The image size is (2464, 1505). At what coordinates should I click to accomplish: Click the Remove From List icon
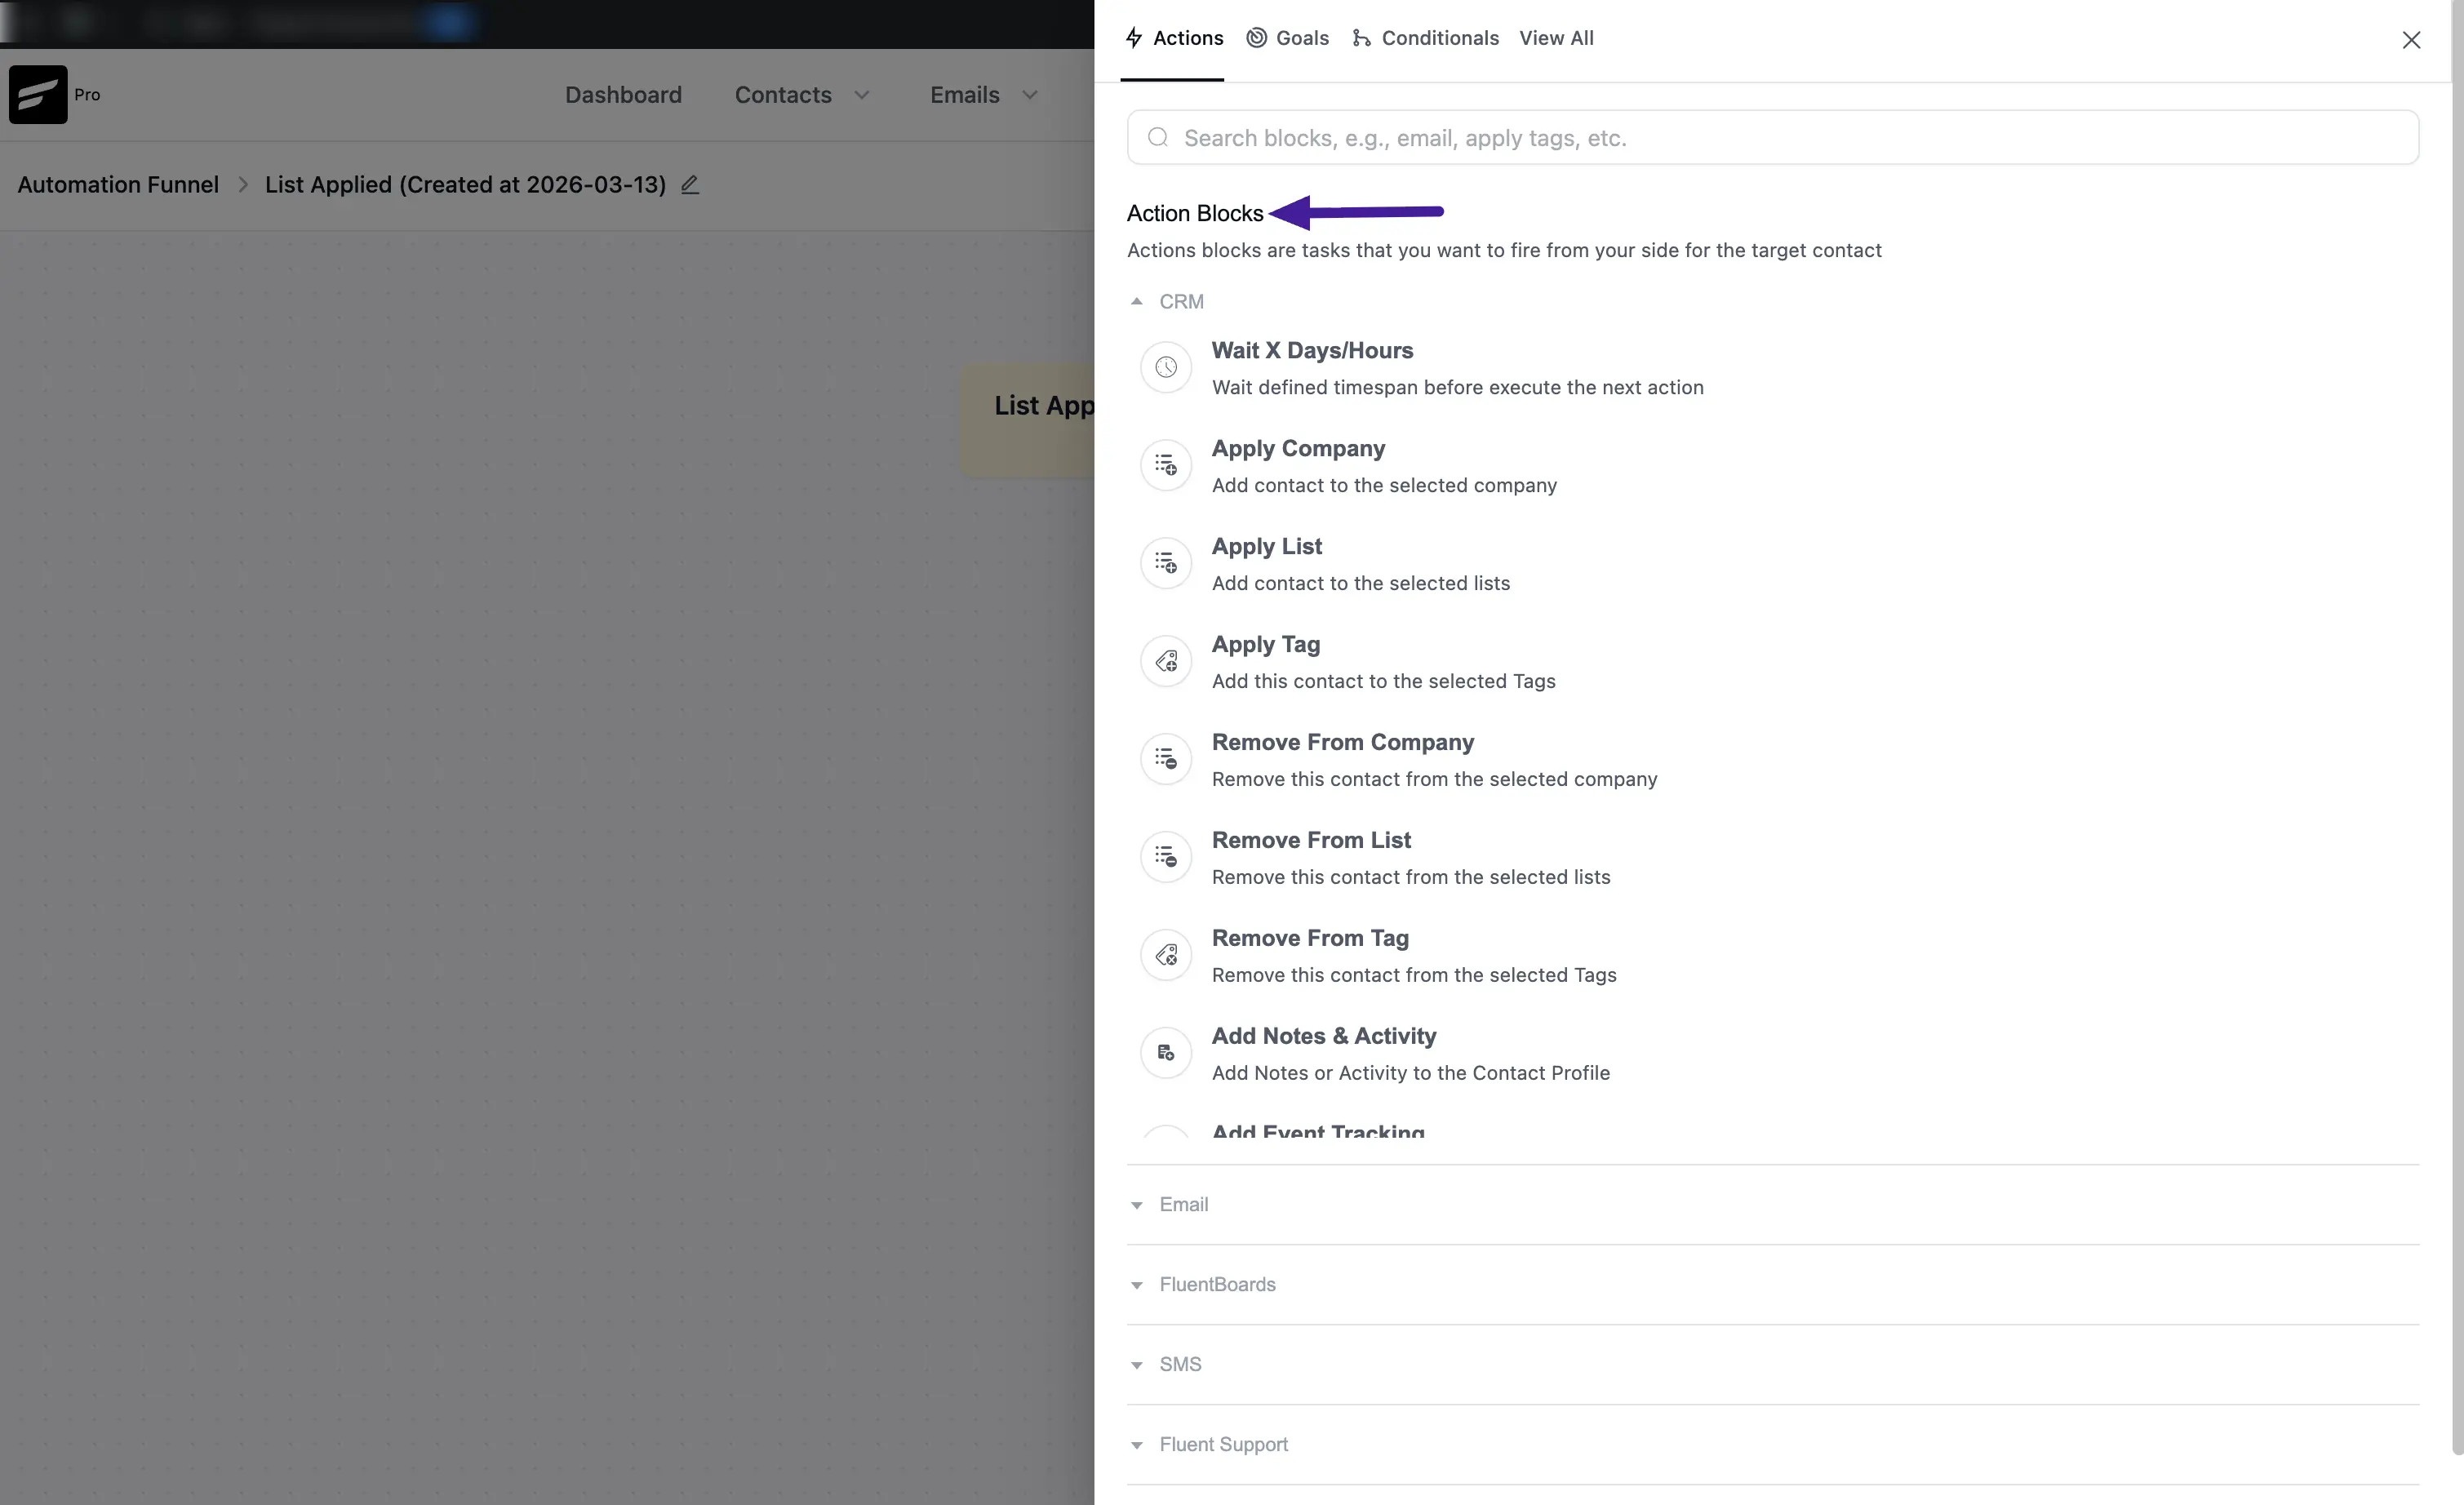1166,857
